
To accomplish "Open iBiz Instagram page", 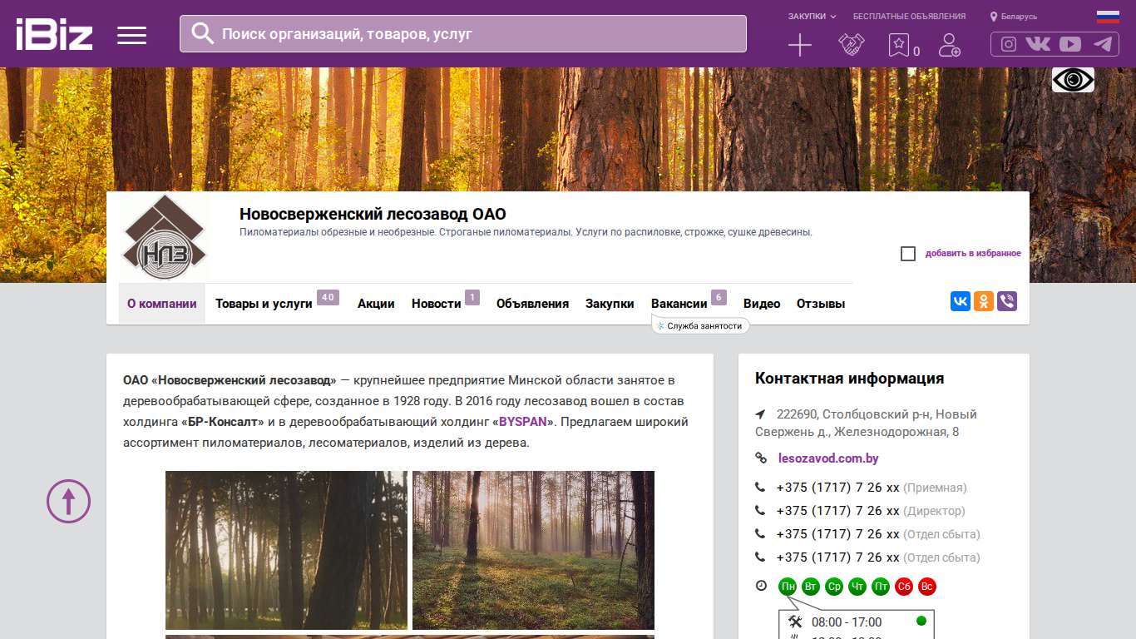I will (x=1009, y=44).
